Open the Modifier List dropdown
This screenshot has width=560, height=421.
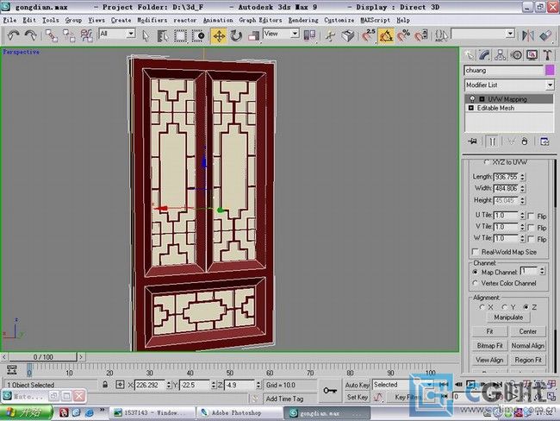550,85
